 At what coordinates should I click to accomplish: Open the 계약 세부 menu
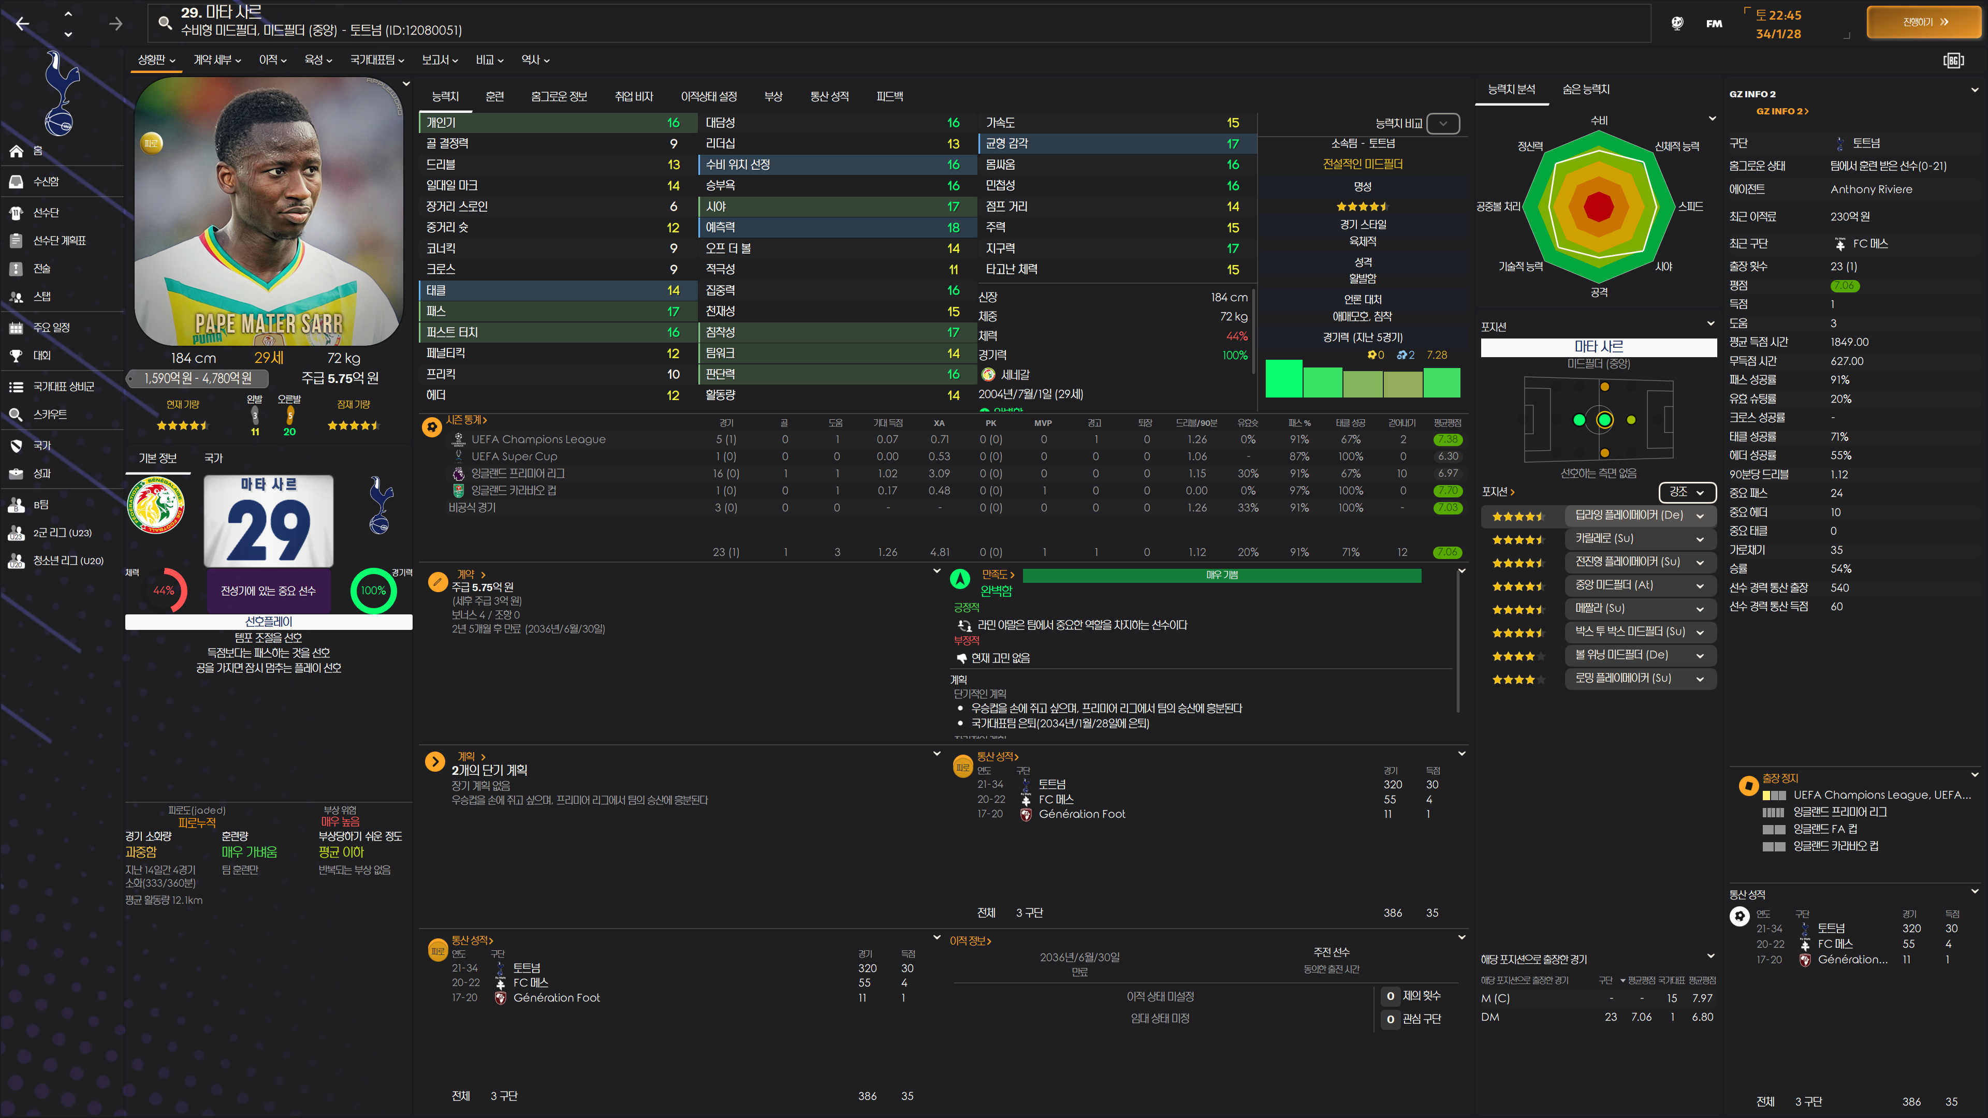(x=217, y=60)
